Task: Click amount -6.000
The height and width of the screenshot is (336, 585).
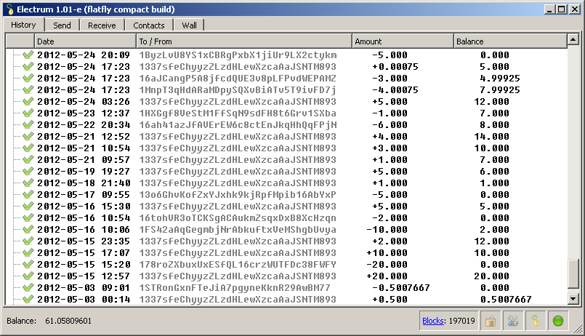Action: tap(390, 124)
